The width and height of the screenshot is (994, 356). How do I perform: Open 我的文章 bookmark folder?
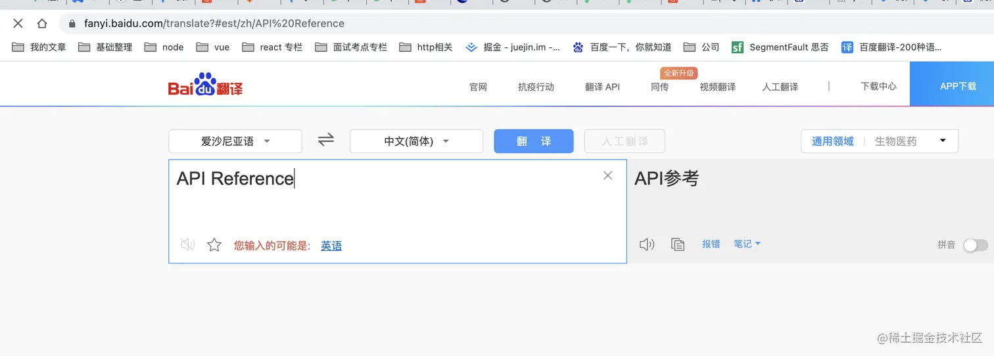39,47
